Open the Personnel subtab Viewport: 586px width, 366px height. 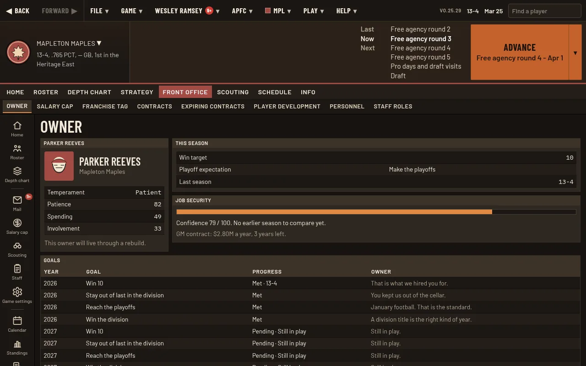(347, 106)
